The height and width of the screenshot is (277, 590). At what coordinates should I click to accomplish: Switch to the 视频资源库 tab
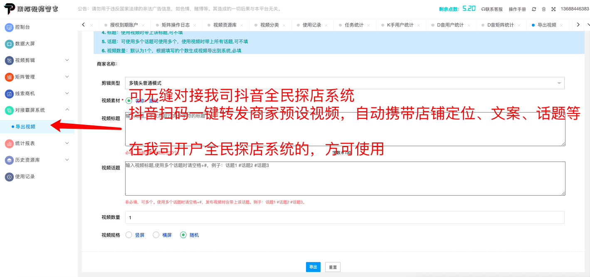click(225, 25)
